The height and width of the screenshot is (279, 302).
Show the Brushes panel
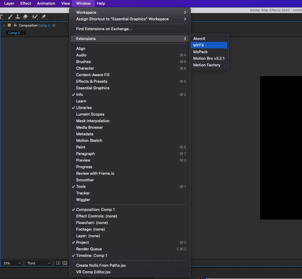130,62
